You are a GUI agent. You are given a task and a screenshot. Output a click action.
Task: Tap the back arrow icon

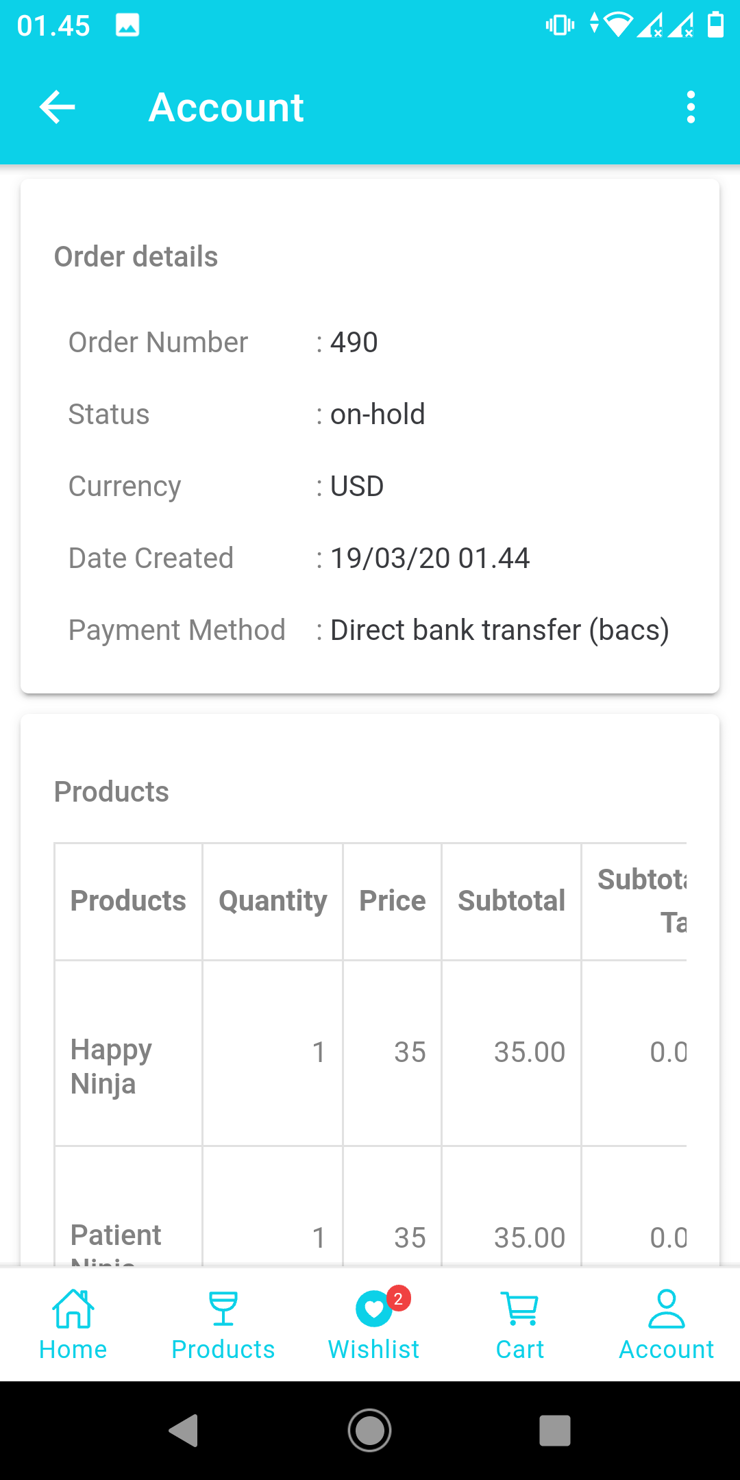pos(58,108)
